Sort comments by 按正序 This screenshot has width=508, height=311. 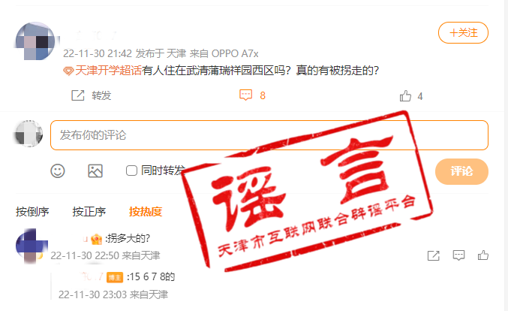tap(89, 212)
